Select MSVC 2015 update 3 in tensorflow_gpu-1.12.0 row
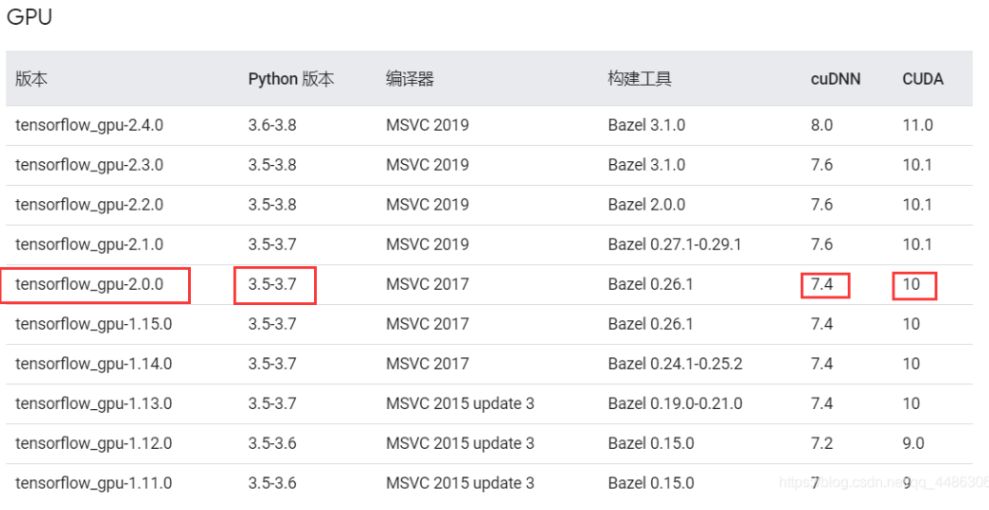This screenshot has height=510, width=989. point(460,442)
